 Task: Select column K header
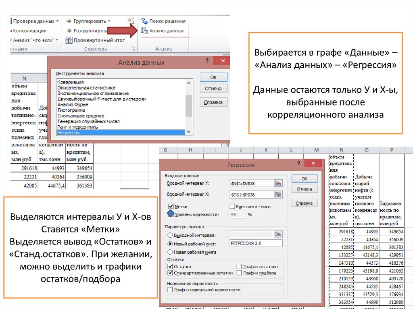[266, 150]
